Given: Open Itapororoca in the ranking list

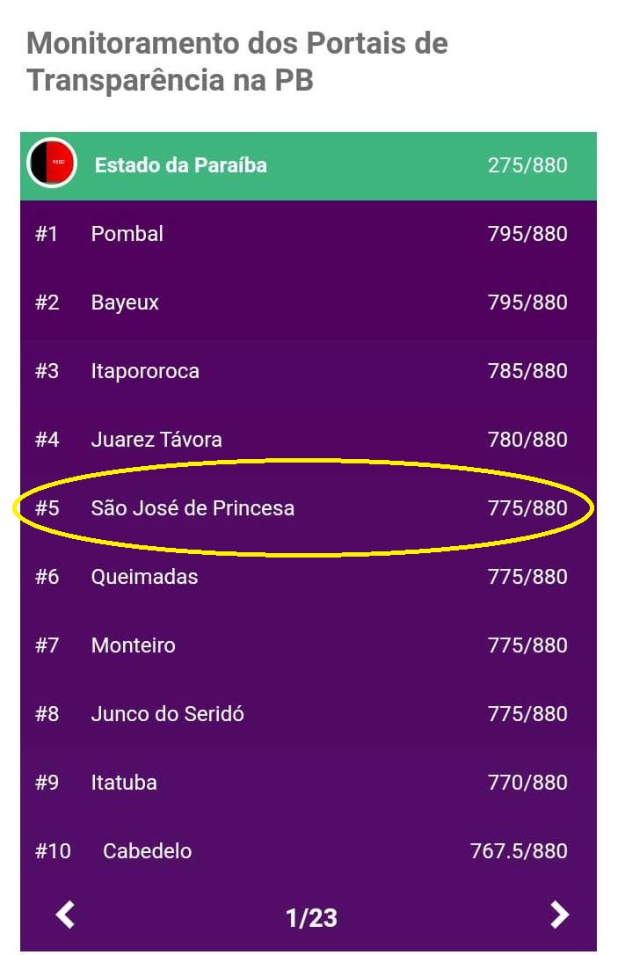Looking at the screenshot, I should pyautogui.click(x=308, y=371).
